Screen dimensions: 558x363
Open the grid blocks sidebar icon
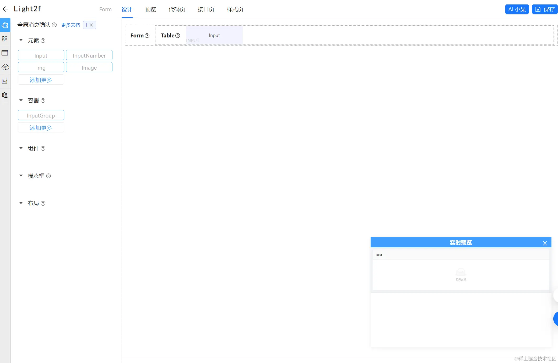[5, 39]
